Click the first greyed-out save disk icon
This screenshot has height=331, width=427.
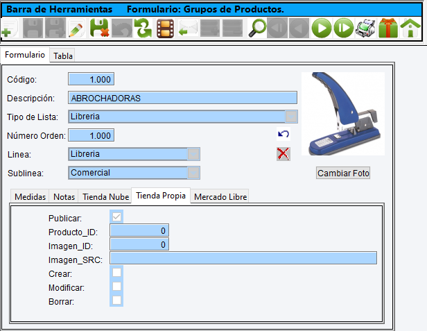click(x=33, y=28)
